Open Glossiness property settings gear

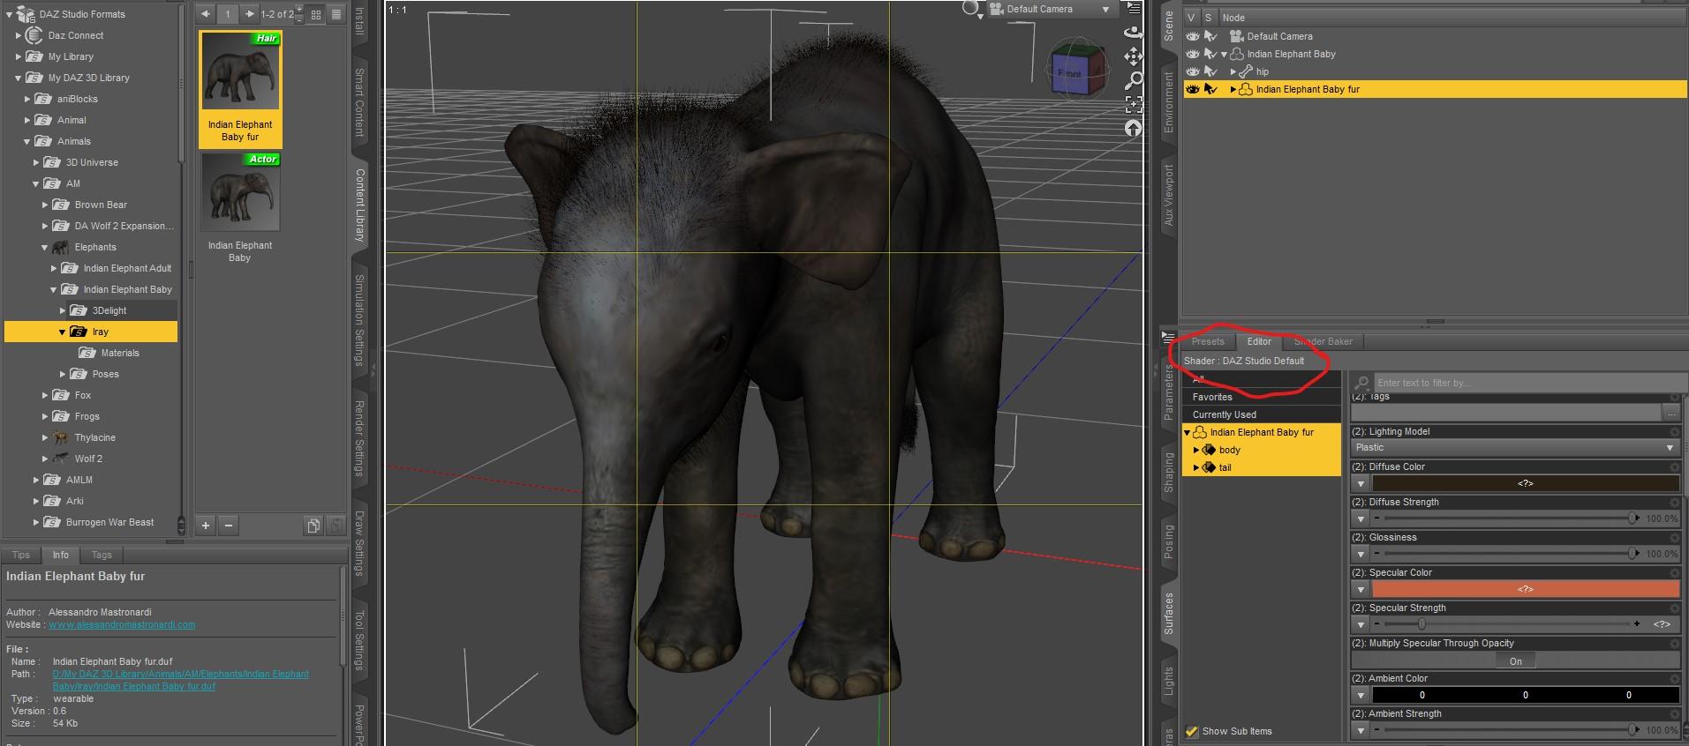pyautogui.click(x=1674, y=537)
